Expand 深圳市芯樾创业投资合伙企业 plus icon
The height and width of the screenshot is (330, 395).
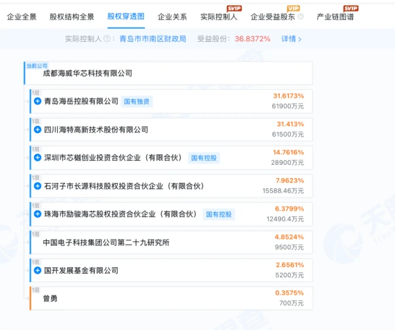coord(38,157)
